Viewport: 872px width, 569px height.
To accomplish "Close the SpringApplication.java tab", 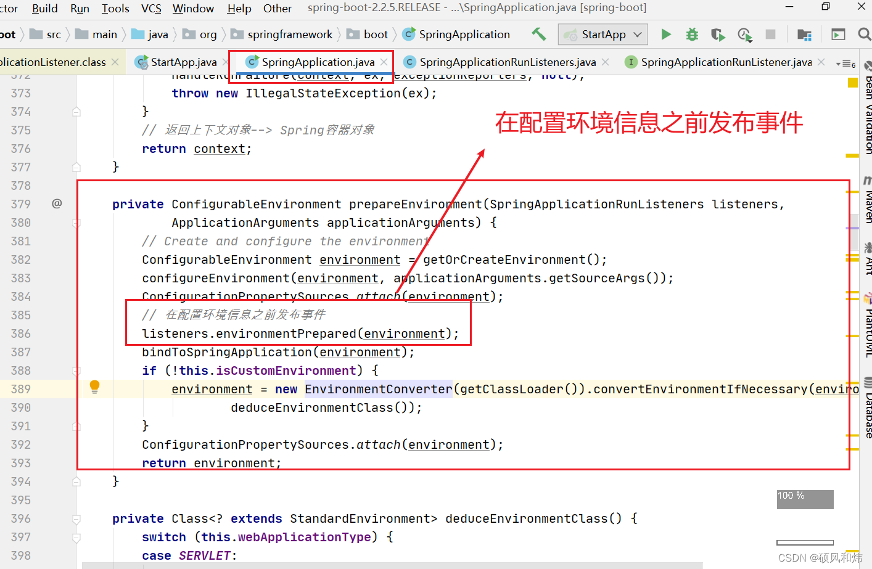I will (x=384, y=62).
